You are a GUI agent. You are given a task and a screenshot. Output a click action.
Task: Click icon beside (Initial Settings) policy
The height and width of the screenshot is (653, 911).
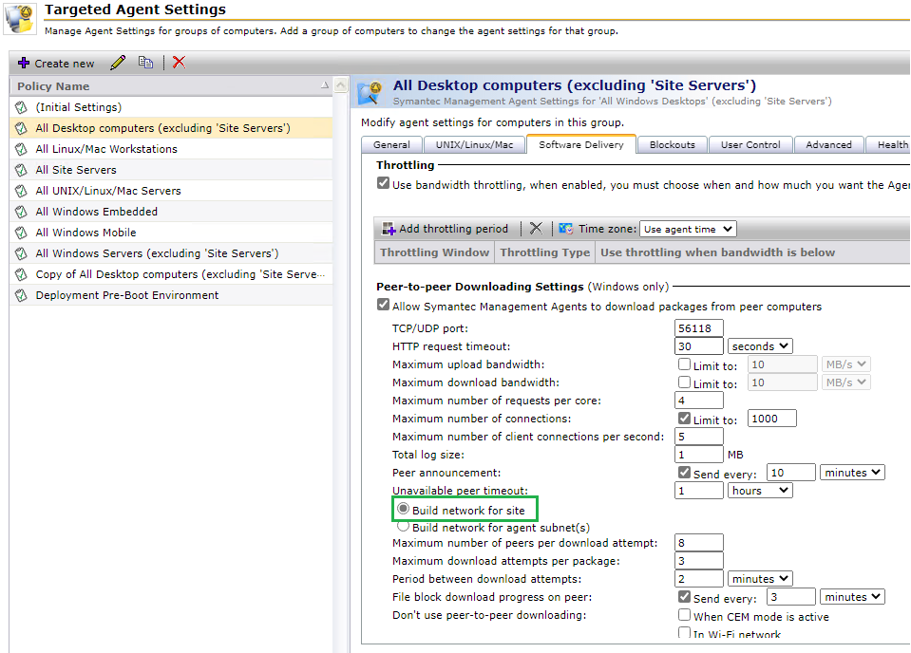pos(22,107)
